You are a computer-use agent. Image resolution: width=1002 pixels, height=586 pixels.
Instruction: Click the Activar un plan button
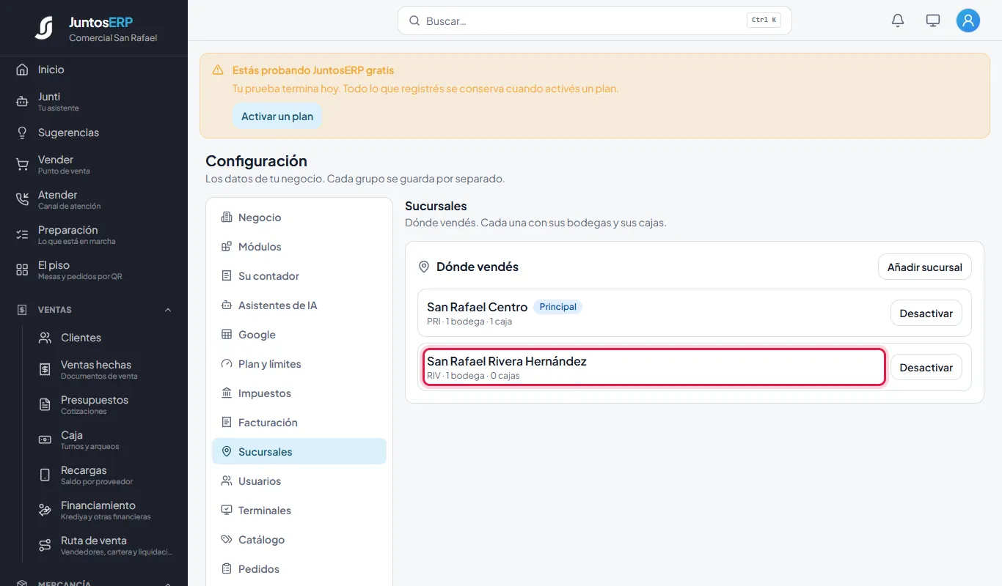pos(277,116)
